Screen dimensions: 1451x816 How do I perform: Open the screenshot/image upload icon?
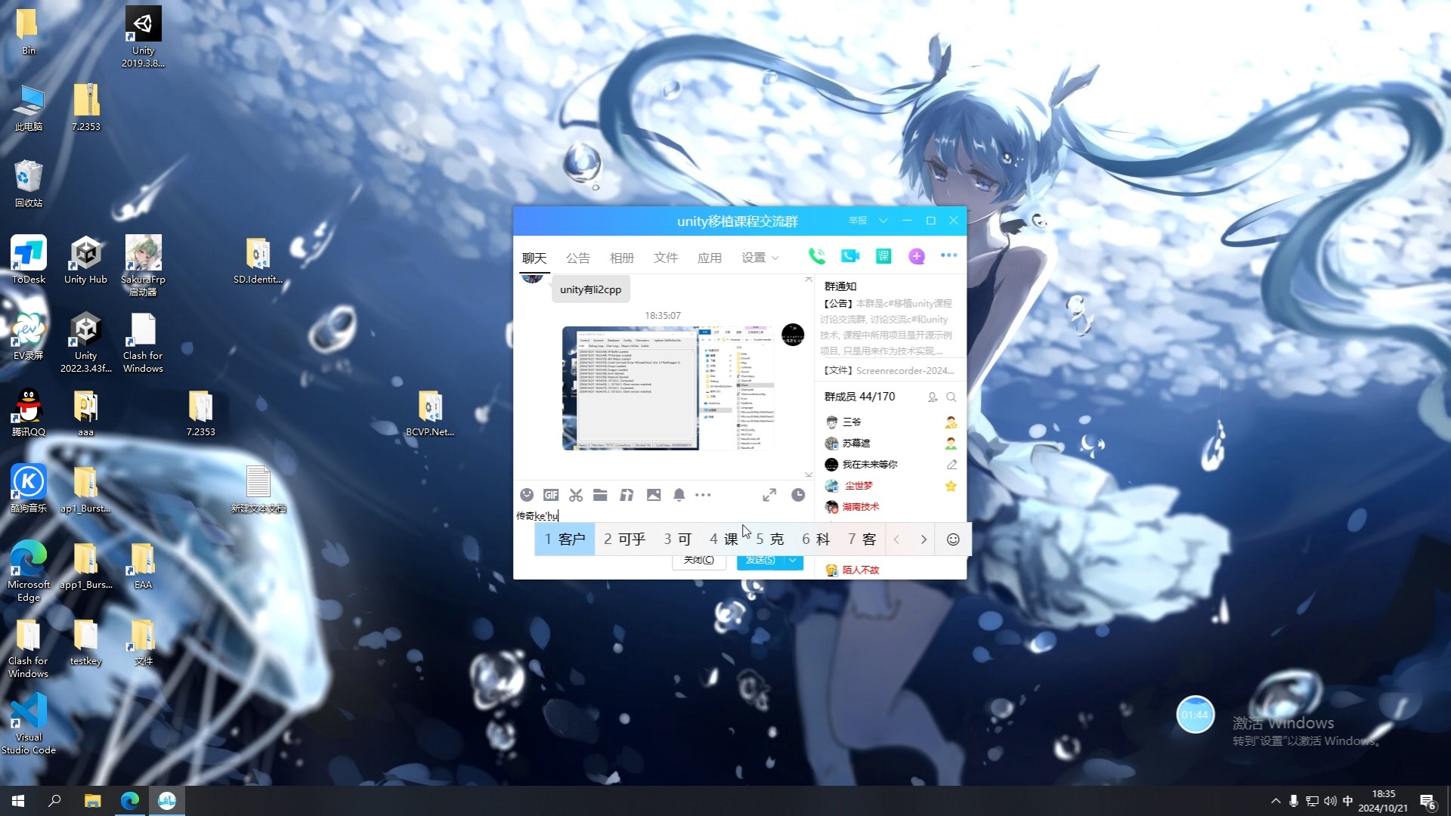point(653,495)
